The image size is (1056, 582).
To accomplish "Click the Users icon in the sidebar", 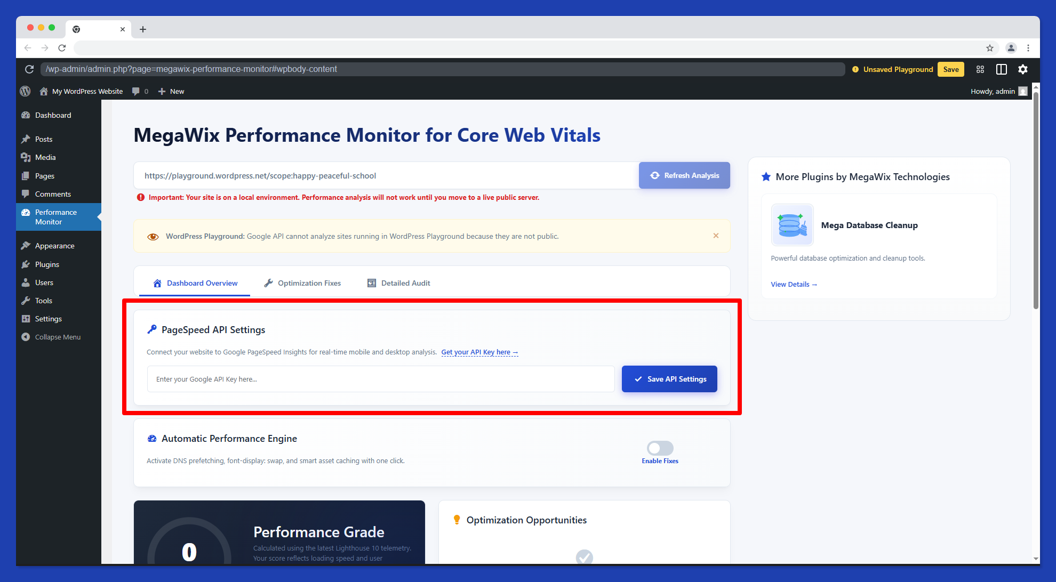I will click(x=26, y=282).
